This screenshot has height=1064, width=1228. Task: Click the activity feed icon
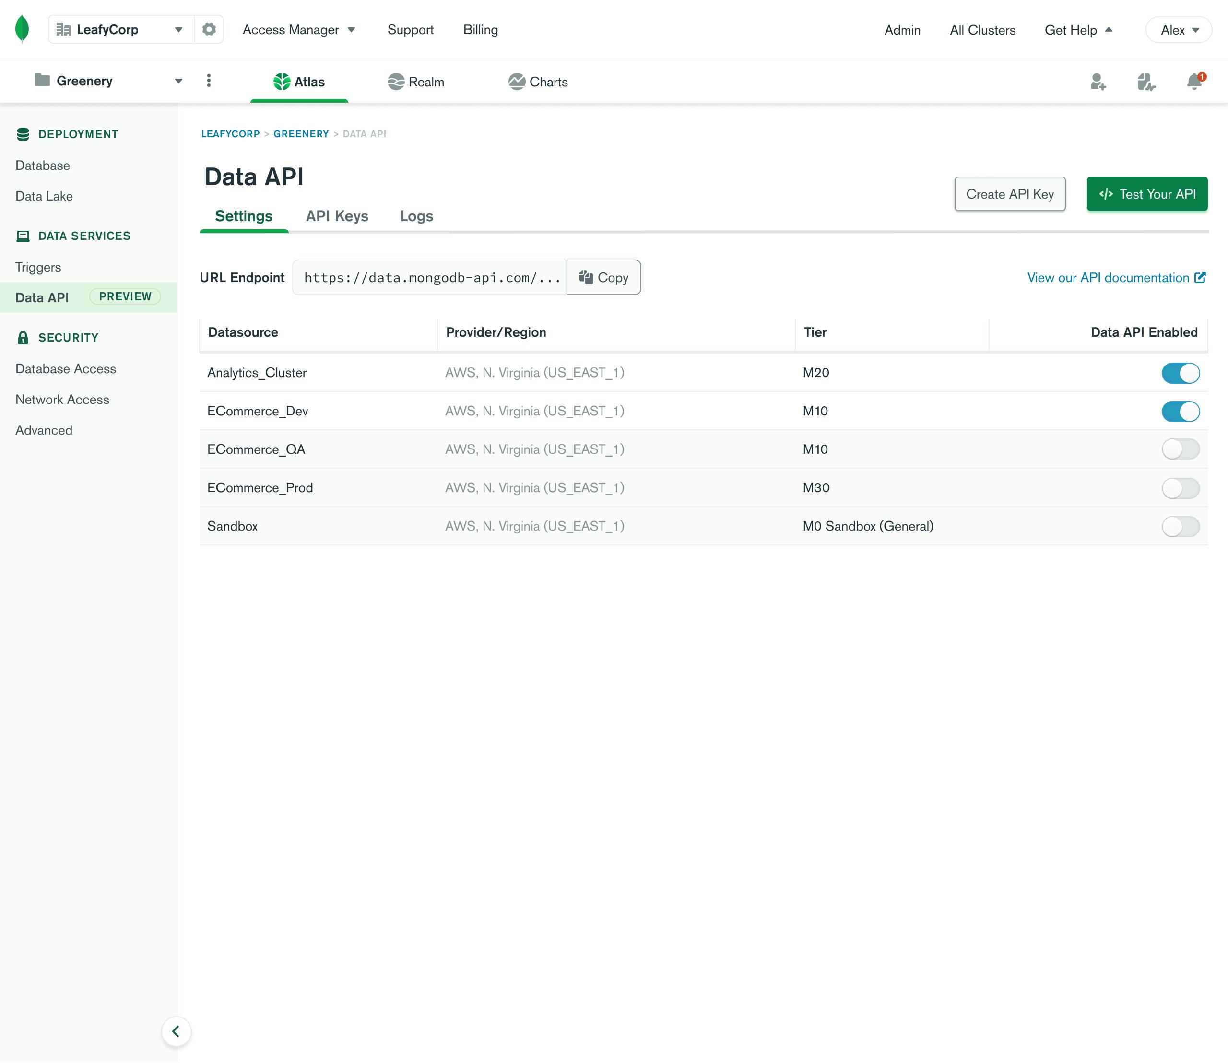[x=1145, y=82]
